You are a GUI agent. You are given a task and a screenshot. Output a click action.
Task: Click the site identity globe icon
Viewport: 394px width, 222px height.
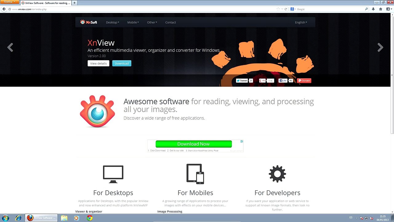(10, 9)
